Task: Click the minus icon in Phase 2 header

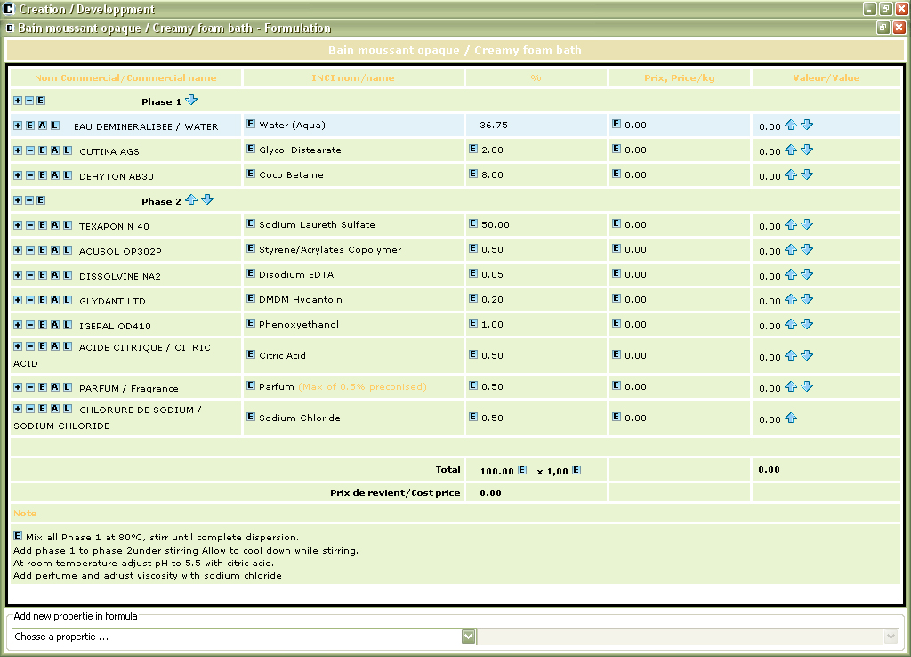Action: [29, 200]
